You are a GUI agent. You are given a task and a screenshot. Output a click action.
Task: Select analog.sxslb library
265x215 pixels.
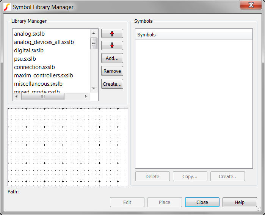[29, 34]
